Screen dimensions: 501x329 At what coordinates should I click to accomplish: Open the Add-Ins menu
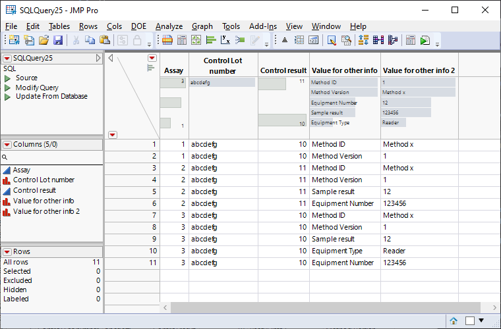coord(263,26)
